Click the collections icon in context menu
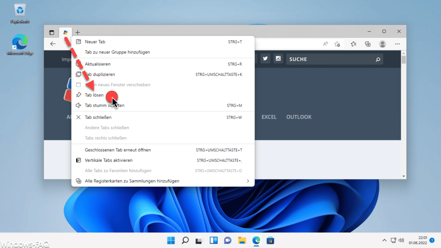Screen dimensions: 441x248 pos(78,181)
